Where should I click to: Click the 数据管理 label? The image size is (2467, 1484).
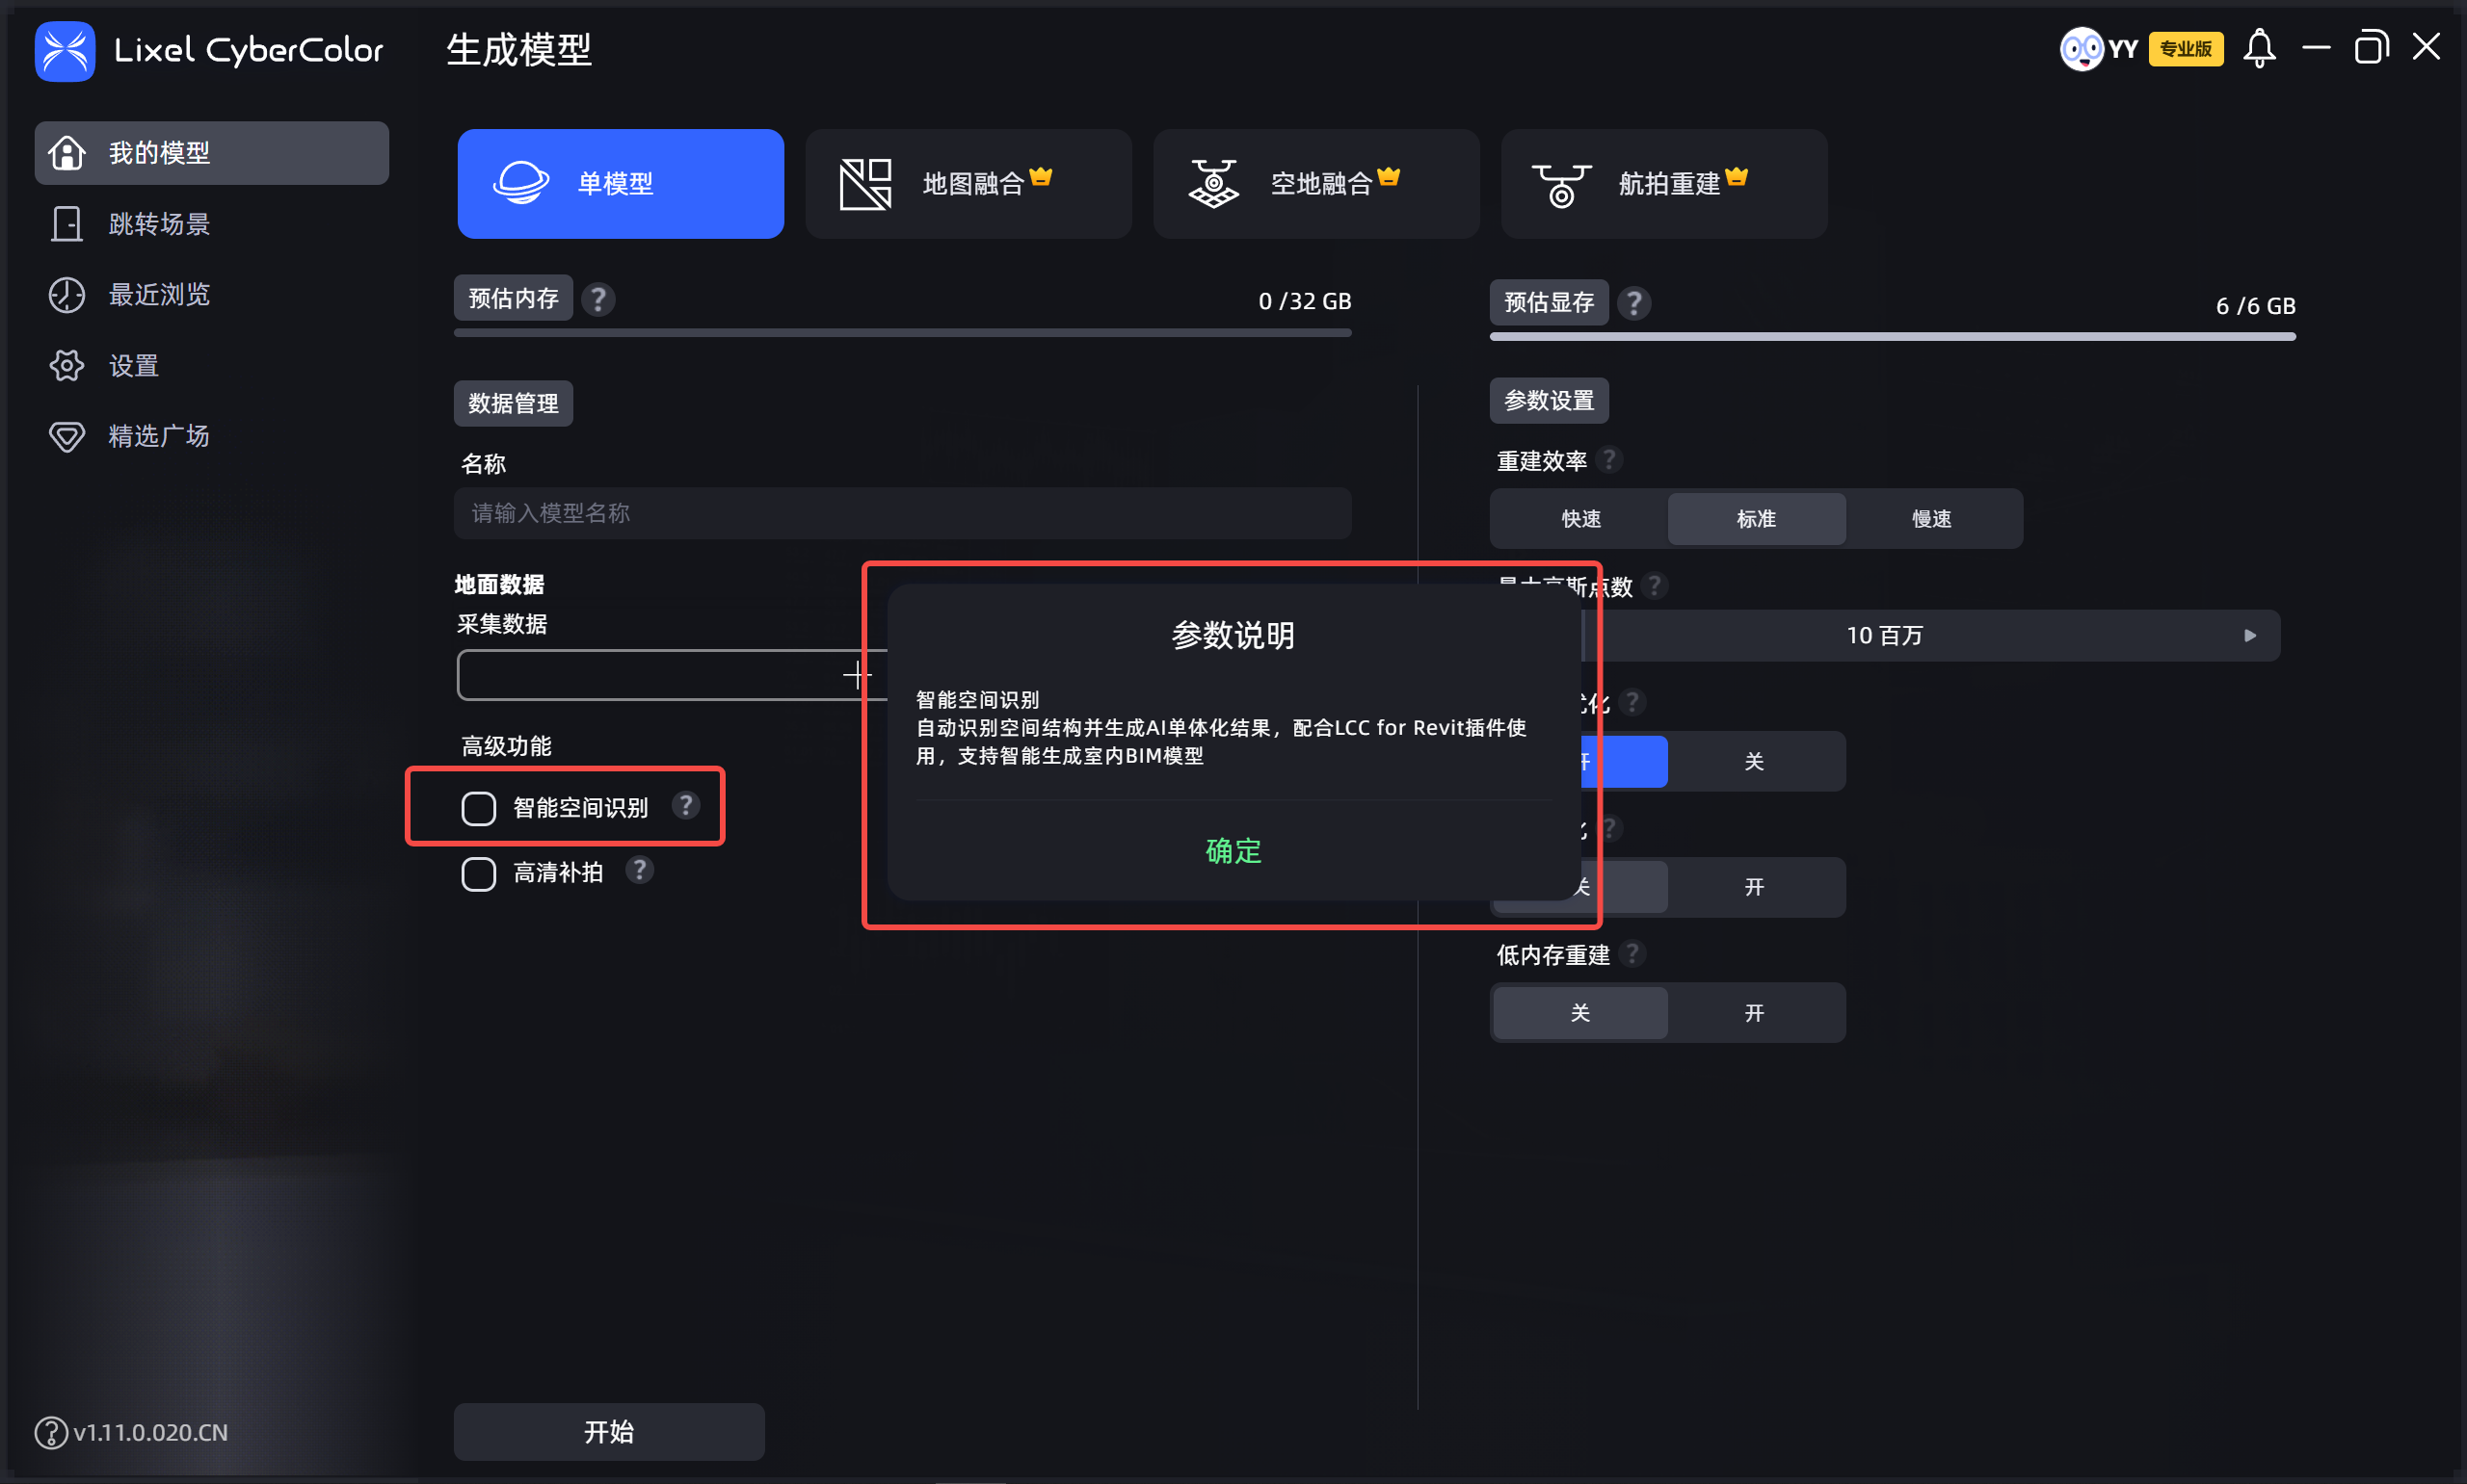(x=514, y=403)
